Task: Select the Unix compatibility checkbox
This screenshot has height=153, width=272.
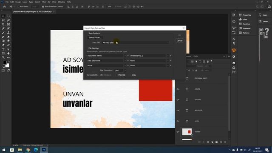Action: [x=130, y=75]
